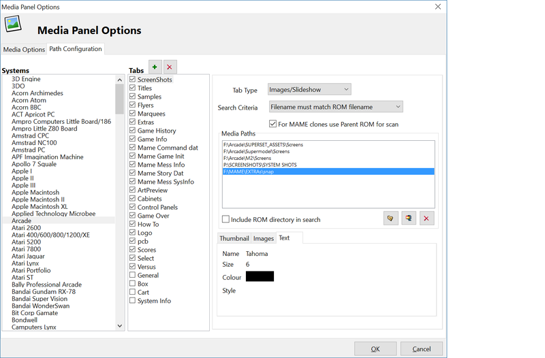Click the folder browse icon under Media Paths
The image size is (545, 358).
pos(390,218)
